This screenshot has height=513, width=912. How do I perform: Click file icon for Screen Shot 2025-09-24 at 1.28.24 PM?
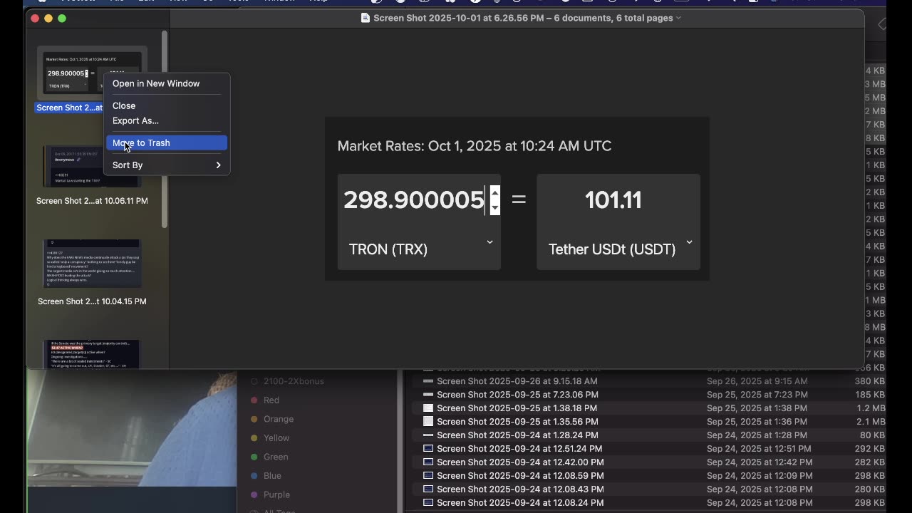tap(428, 435)
